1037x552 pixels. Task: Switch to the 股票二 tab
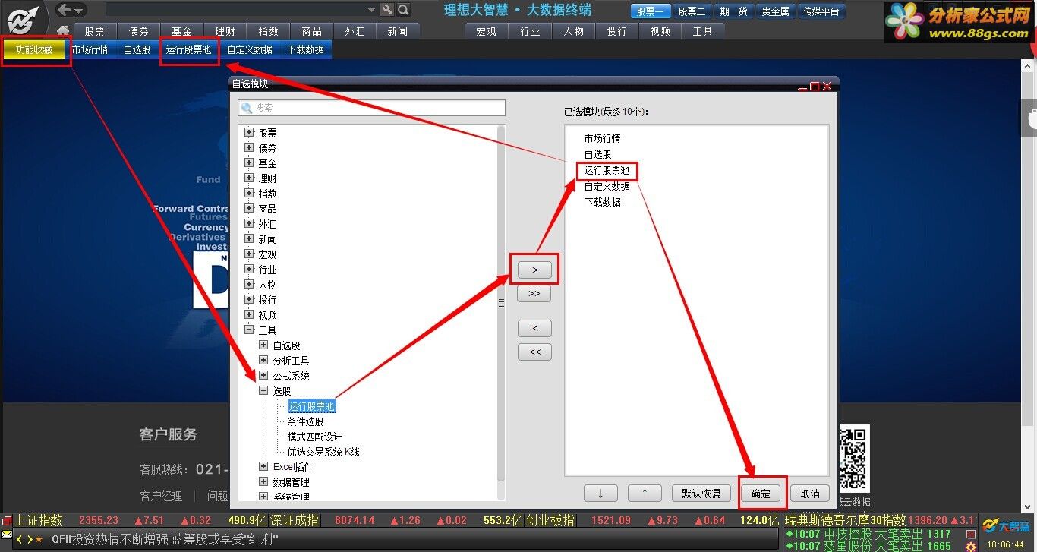pyautogui.click(x=692, y=11)
